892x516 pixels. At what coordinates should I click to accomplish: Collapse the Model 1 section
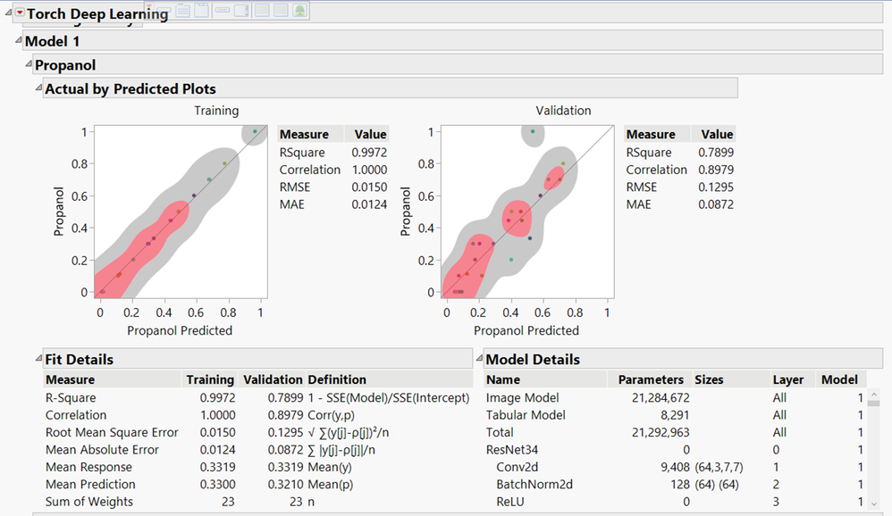point(17,41)
